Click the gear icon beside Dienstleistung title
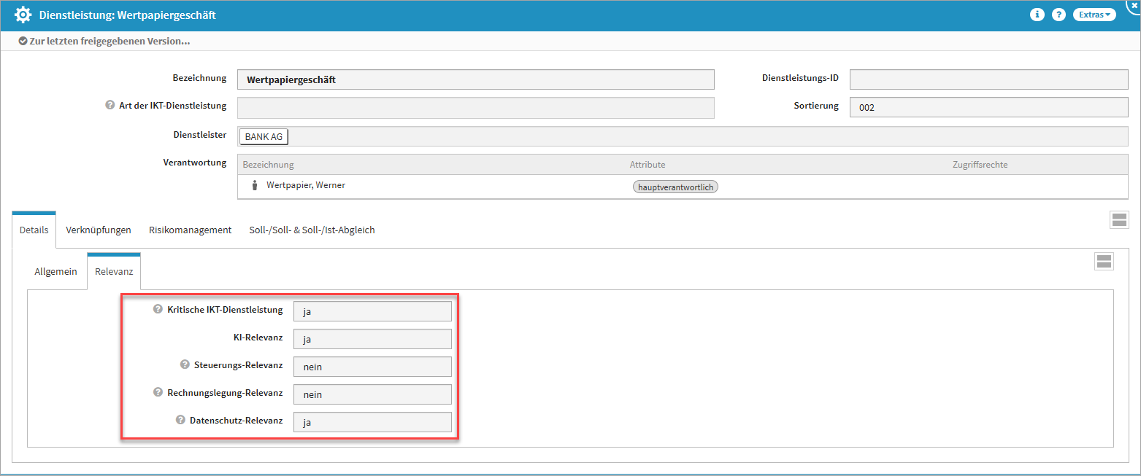Image resolution: width=1141 pixels, height=476 pixels. pyautogui.click(x=23, y=15)
